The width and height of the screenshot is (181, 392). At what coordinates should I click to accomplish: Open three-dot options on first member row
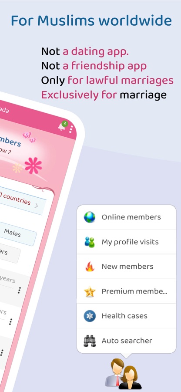(19, 290)
